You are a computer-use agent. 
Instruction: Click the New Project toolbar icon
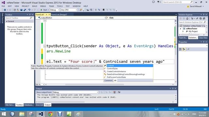pyautogui.click(x=15, y=10)
